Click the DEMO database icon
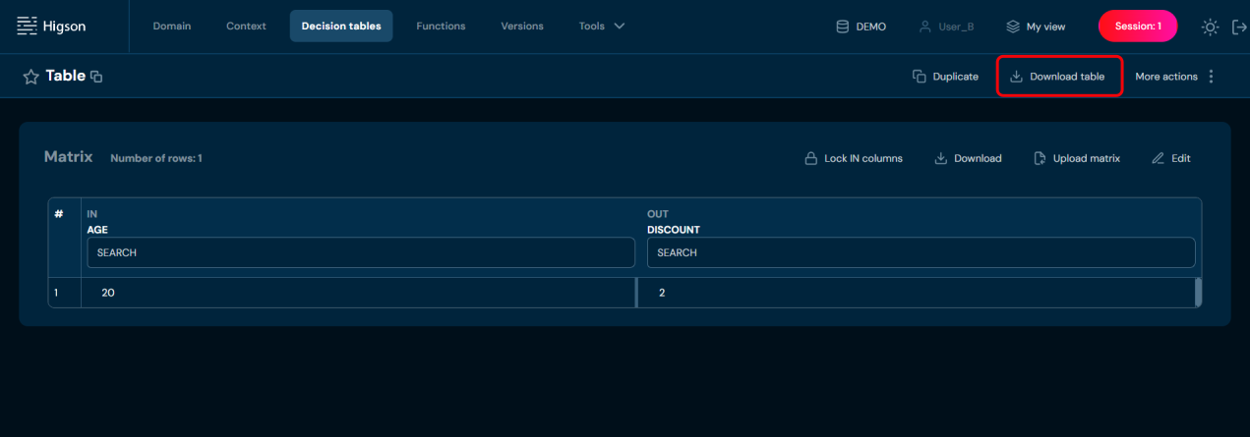Image resolution: width=1250 pixels, height=437 pixels. pos(842,27)
